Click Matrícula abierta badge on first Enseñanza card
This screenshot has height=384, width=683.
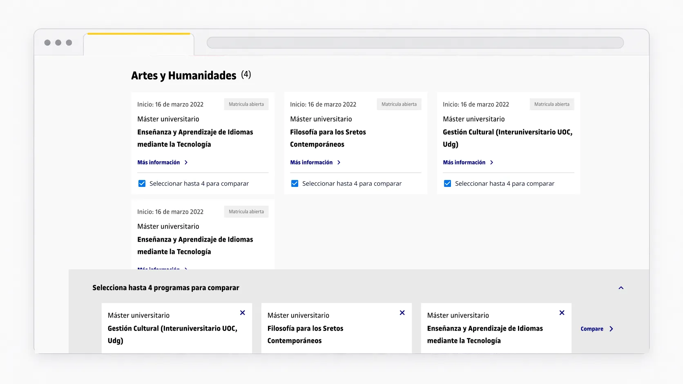pyautogui.click(x=246, y=104)
